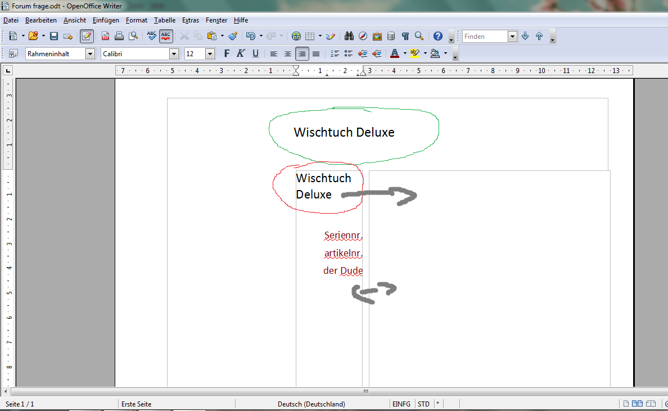Toggle numbering list
Screen dimensions: 668x411
click(x=335, y=53)
